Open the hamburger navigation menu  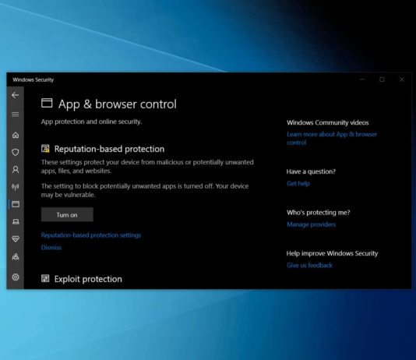click(15, 115)
